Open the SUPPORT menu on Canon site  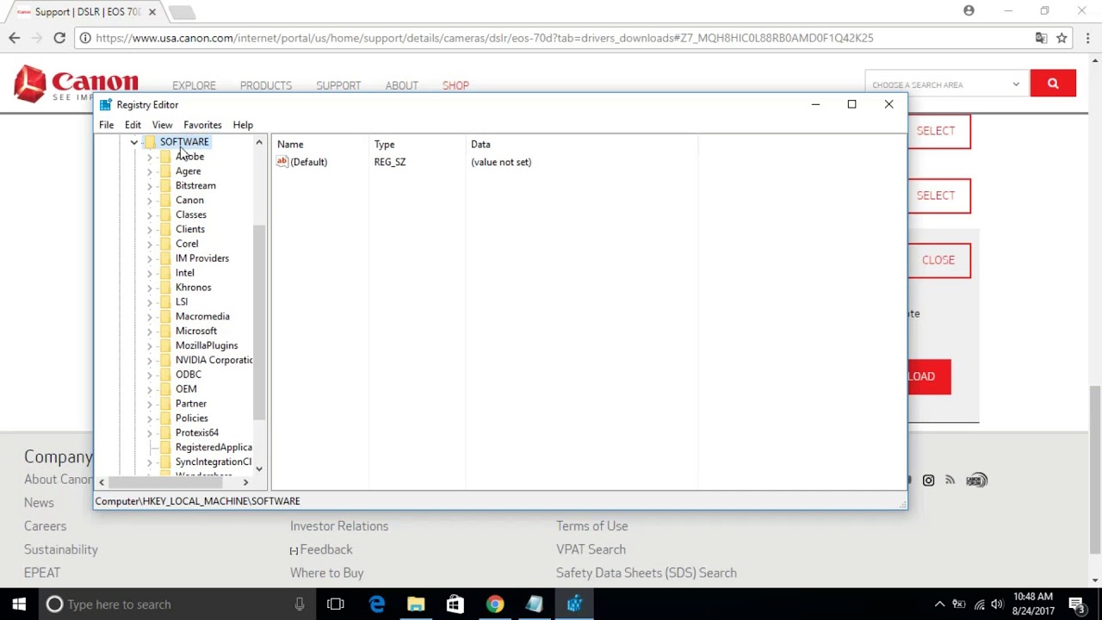338,85
